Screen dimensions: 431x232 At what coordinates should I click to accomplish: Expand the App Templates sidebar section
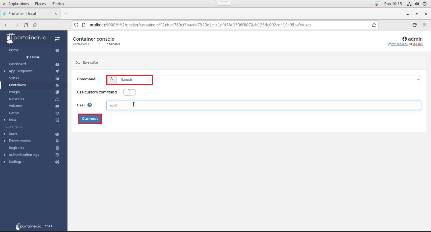coord(4,71)
